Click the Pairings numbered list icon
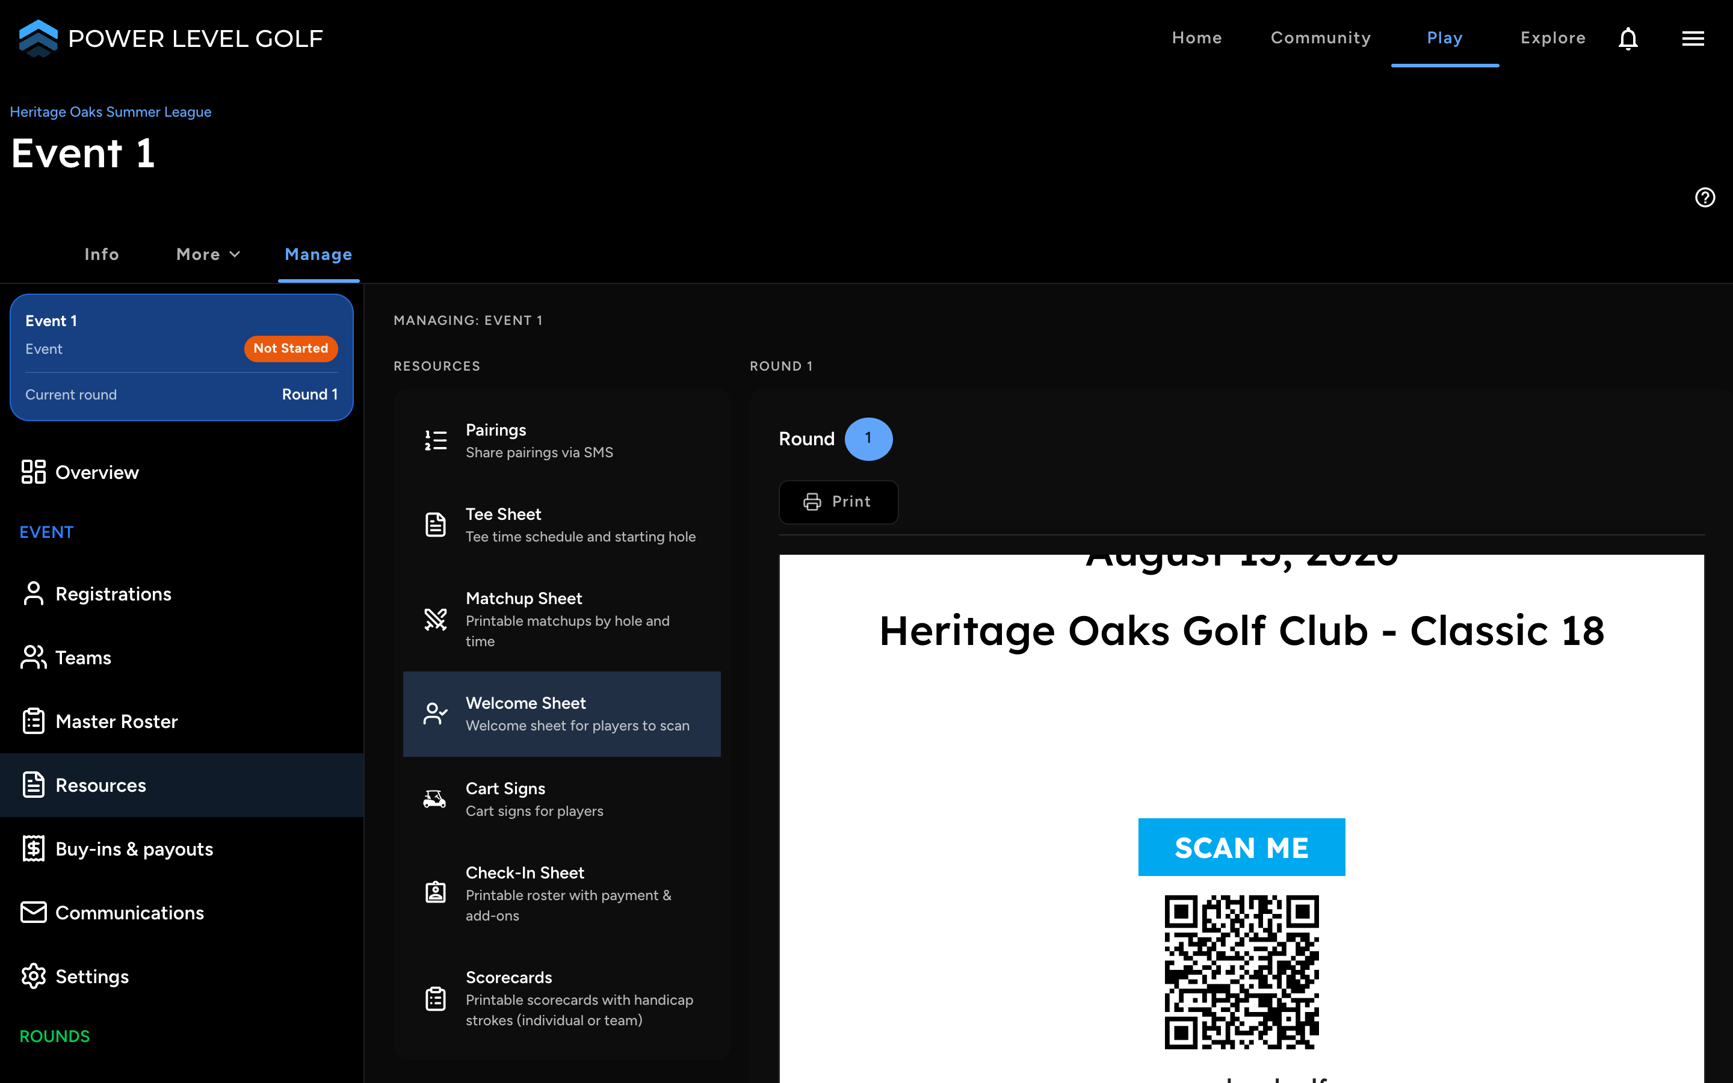1733x1083 pixels. [x=436, y=440]
